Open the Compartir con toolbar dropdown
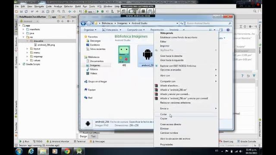This screenshot has height=155, width=276. 136,30
